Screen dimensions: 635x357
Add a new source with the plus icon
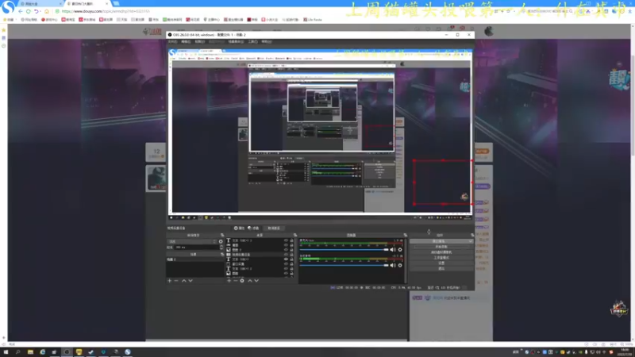tap(229, 281)
